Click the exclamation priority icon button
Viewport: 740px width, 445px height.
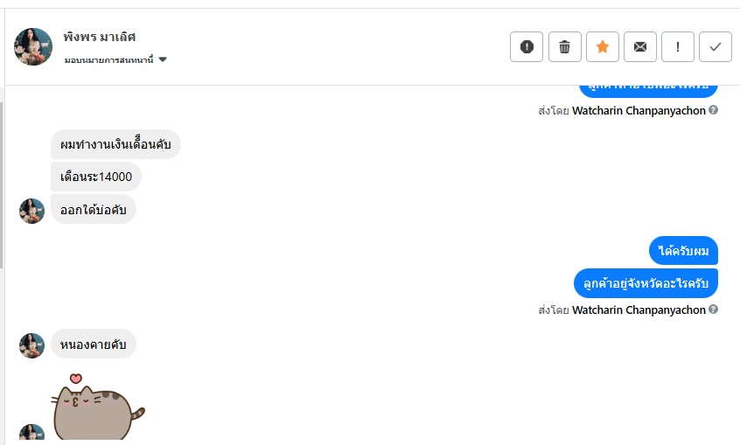point(677,47)
